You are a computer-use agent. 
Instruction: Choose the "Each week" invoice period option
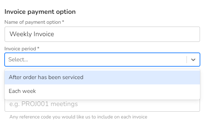click(x=102, y=91)
